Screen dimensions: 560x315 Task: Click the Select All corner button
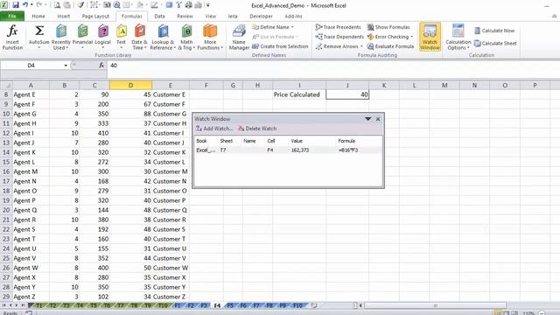pos(6,86)
